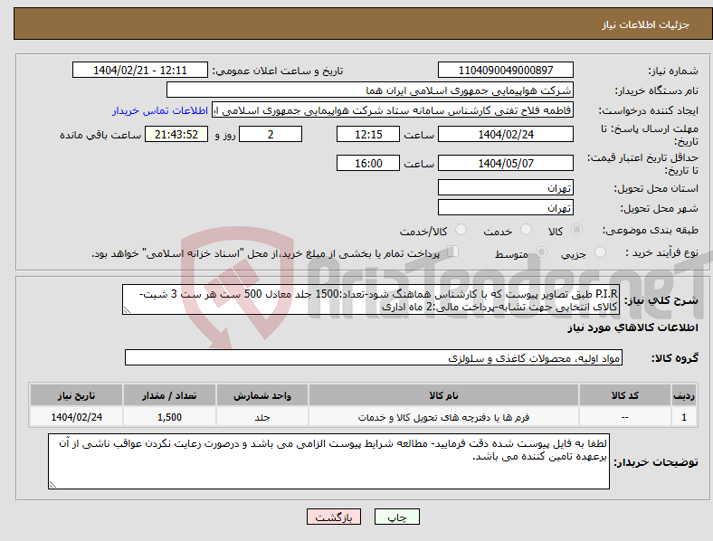The image size is (713, 541).
Task: Click the کد کالا column header
Action: pos(625,395)
